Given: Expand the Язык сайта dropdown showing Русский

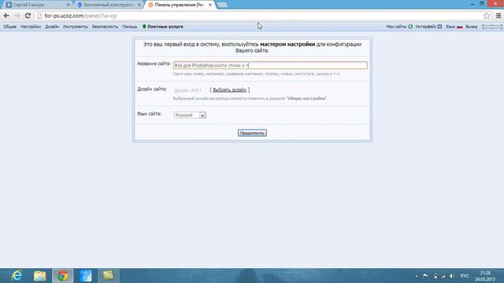Looking at the screenshot, I should click(x=190, y=115).
